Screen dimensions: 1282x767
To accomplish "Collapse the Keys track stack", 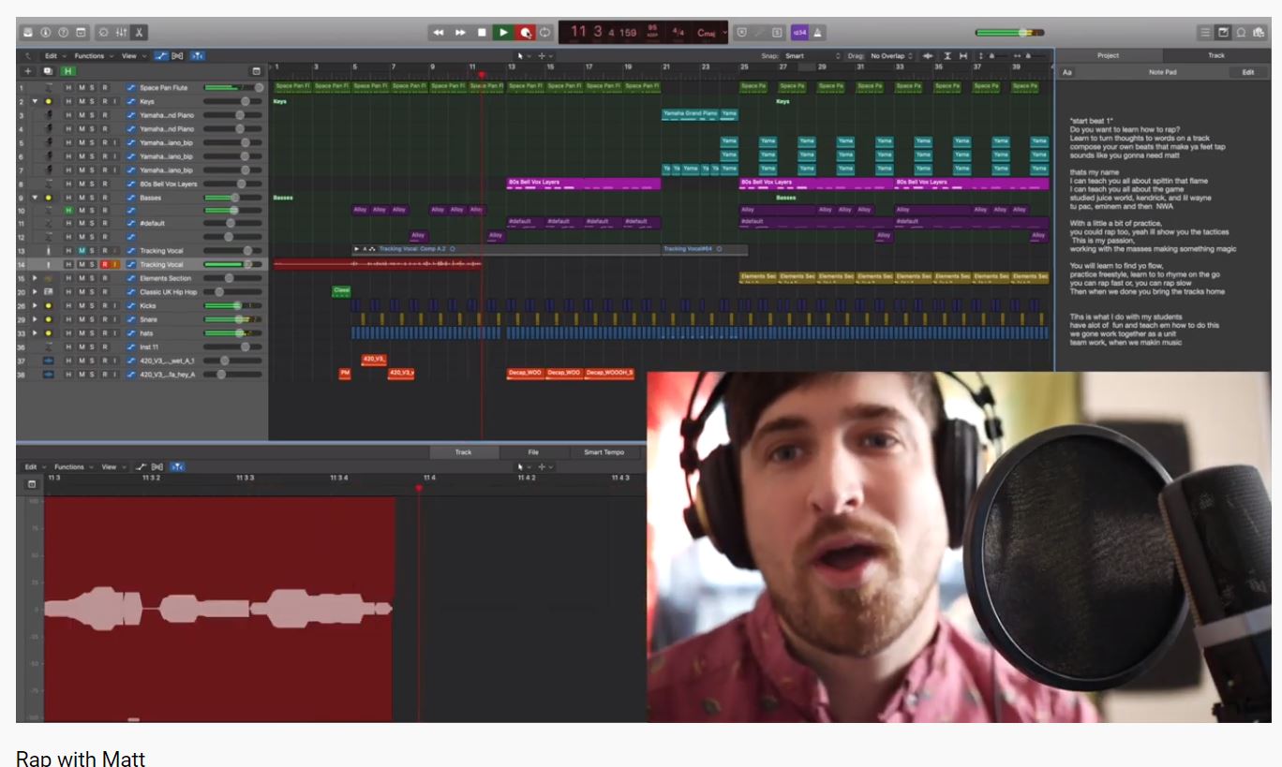I will pos(35,101).
